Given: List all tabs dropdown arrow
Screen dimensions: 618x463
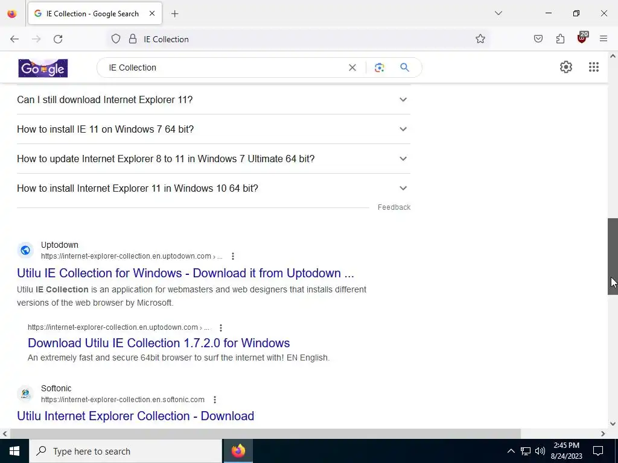Looking at the screenshot, I should [499, 13].
